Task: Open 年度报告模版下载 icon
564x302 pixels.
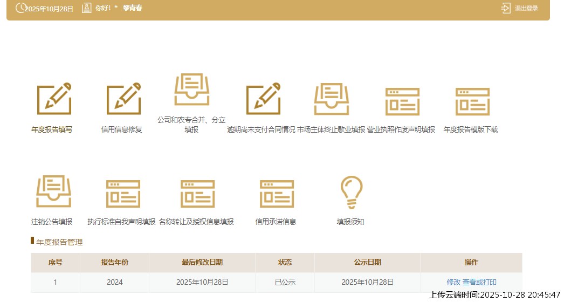Action: click(x=472, y=101)
